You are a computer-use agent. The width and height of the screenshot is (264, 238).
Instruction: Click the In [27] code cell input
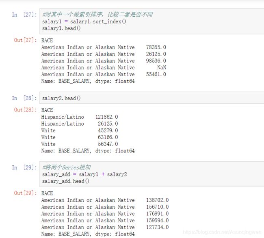point(151,21)
